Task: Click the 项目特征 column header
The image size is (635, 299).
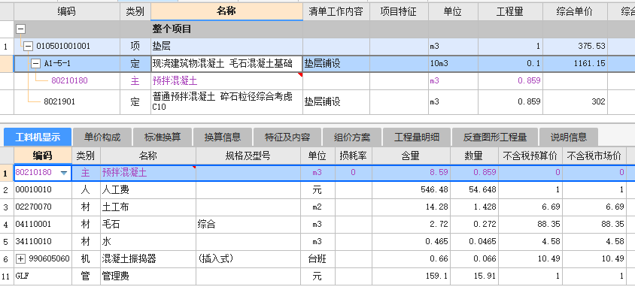Action: pyautogui.click(x=399, y=12)
